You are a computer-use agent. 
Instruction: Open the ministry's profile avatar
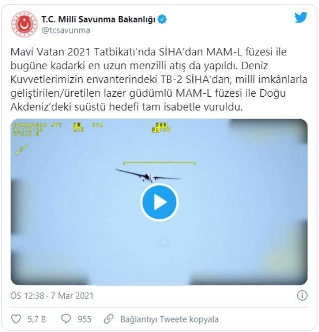coord(24,24)
